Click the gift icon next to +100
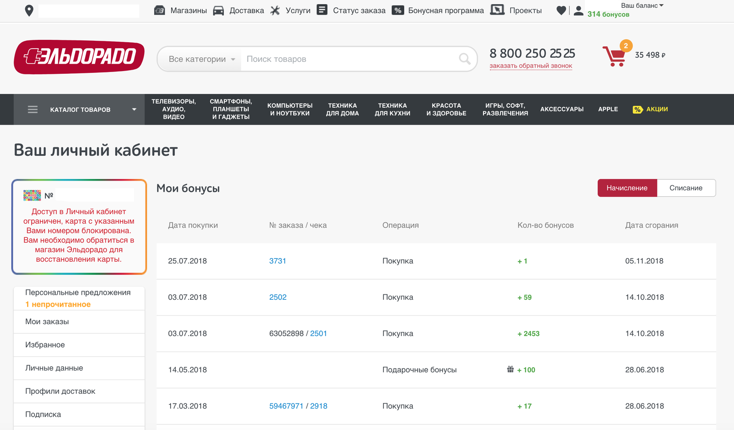 pyautogui.click(x=510, y=369)
